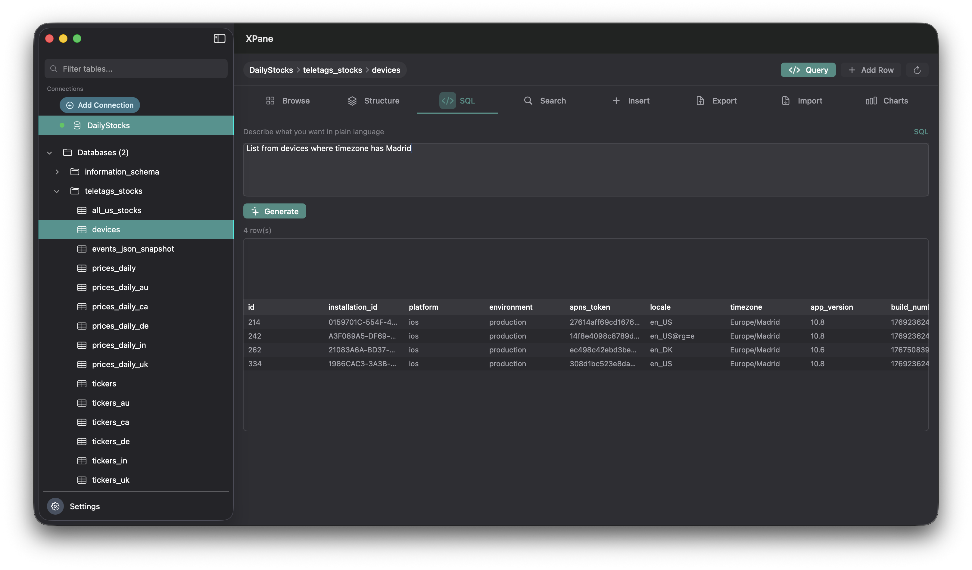Image resolution: width=972 pixels, height=570 pixels.
Task: Click the Generate sparkle icon
Action: [255, 211]
